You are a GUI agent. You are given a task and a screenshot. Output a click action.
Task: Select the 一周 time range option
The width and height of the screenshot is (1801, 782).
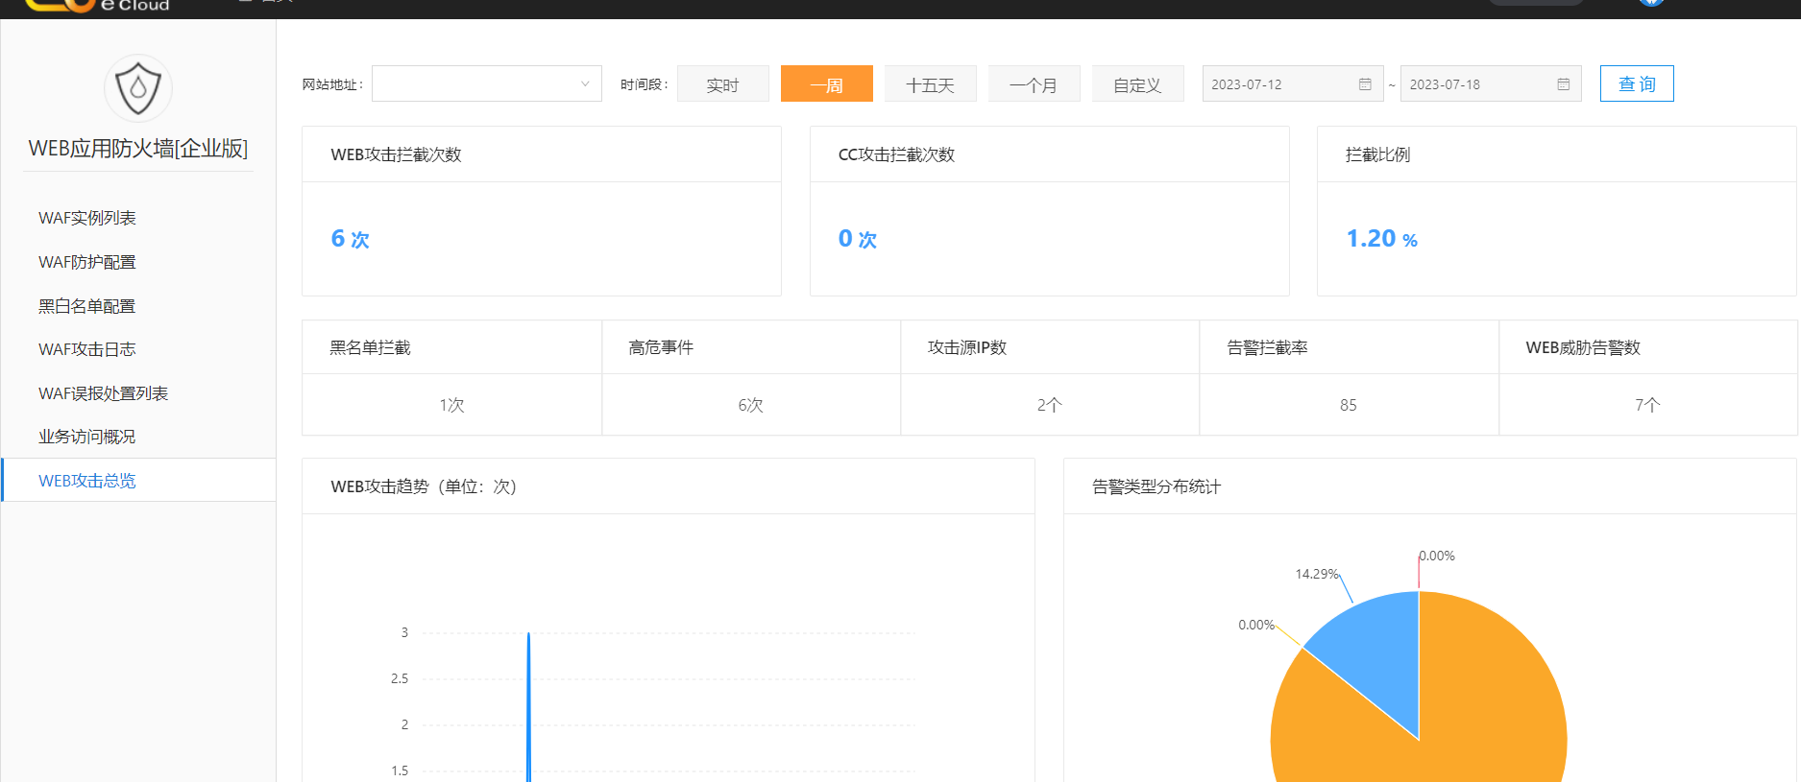pos(826,84)
